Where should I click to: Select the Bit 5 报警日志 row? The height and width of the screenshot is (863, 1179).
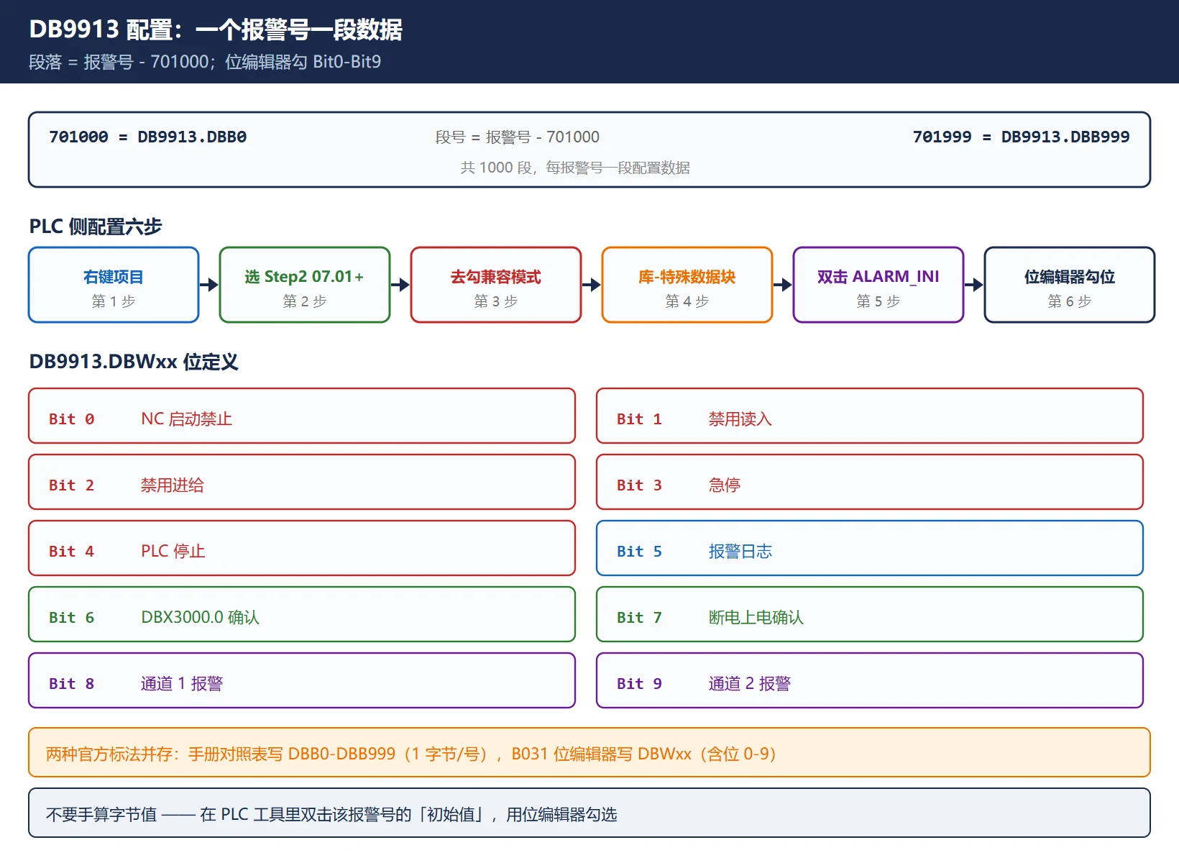(870, 548)
